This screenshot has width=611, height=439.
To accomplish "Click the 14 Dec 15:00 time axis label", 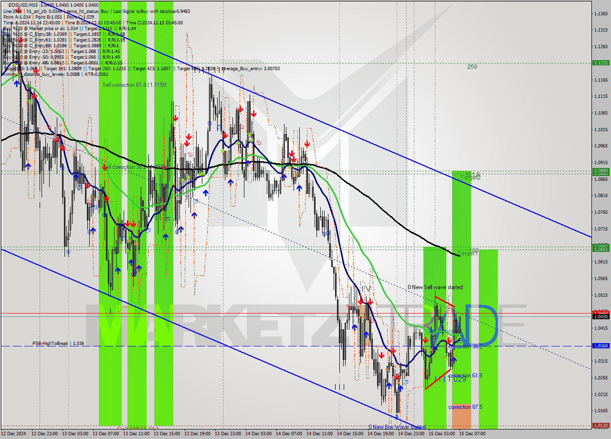I will pos(350,434).
